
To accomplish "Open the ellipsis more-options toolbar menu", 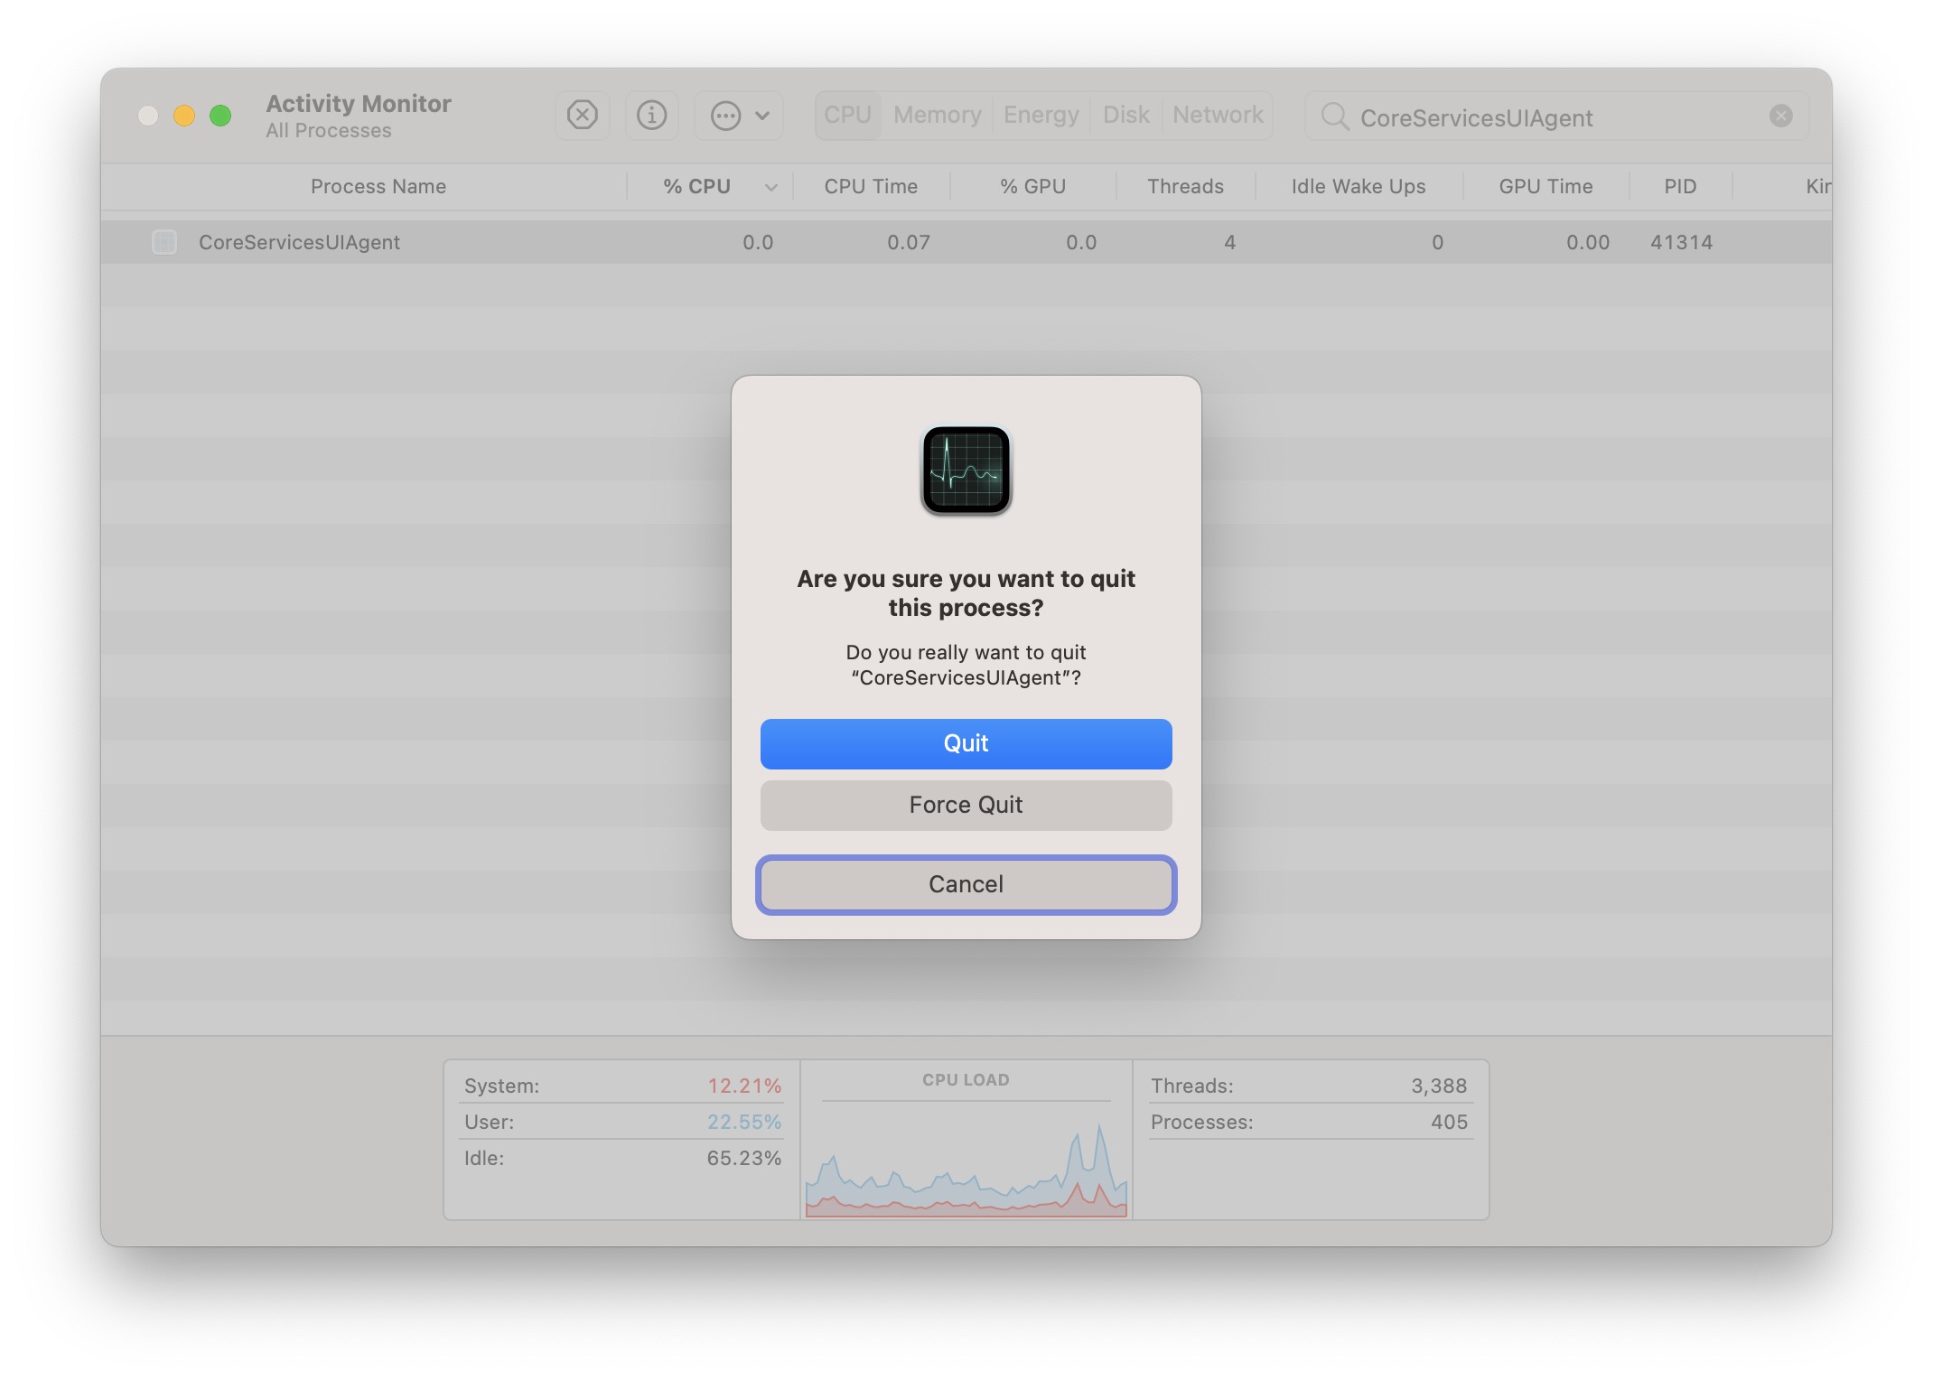I will click(739, 116).
